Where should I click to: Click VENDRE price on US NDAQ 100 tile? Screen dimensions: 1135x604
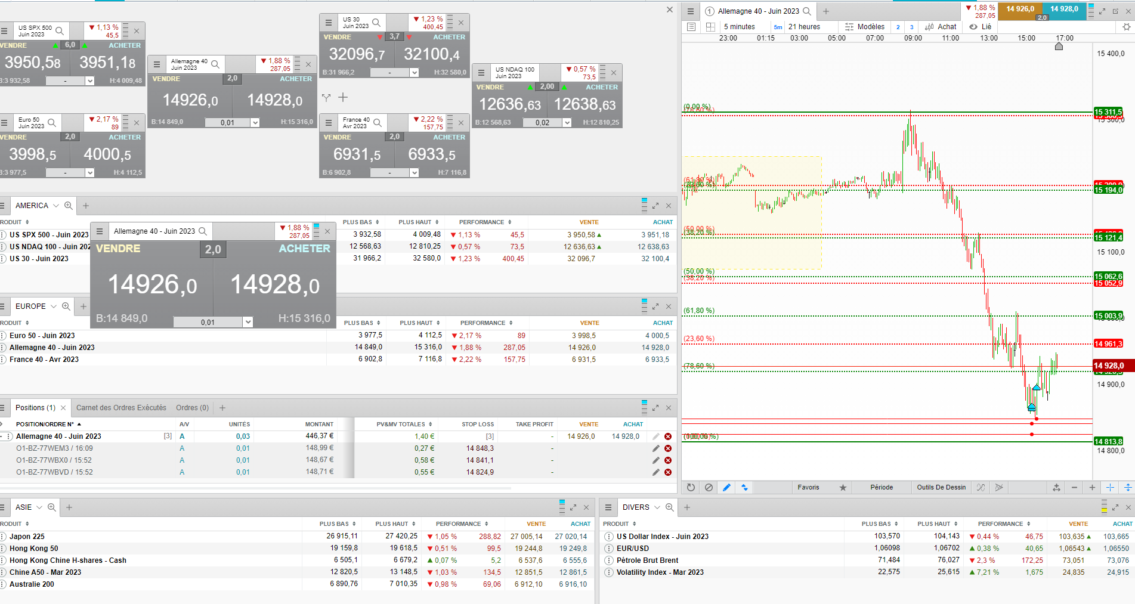[510, 105]
